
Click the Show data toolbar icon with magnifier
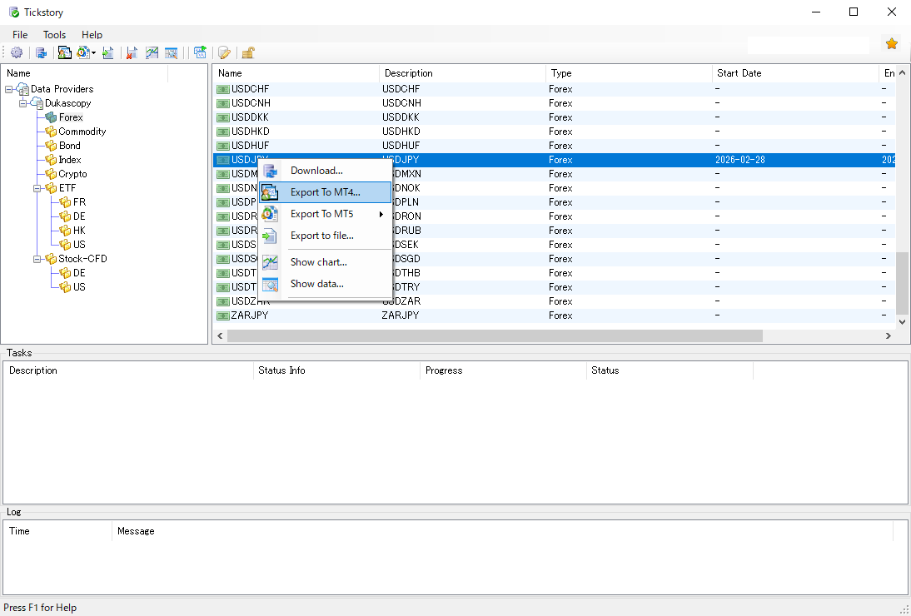(171, 52)
